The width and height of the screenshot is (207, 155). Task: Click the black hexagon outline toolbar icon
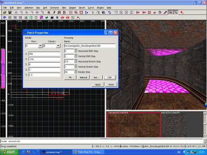(36, 17)
